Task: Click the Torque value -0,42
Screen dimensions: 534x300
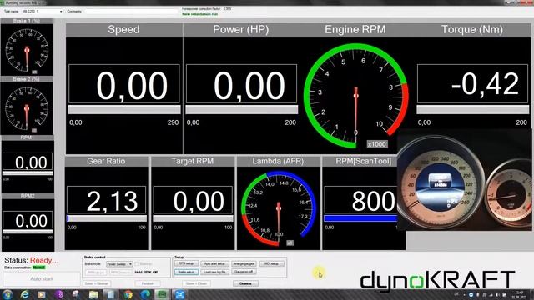Action: click(472, 84)
